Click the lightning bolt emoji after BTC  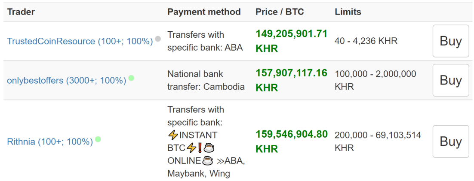point(191,148)
